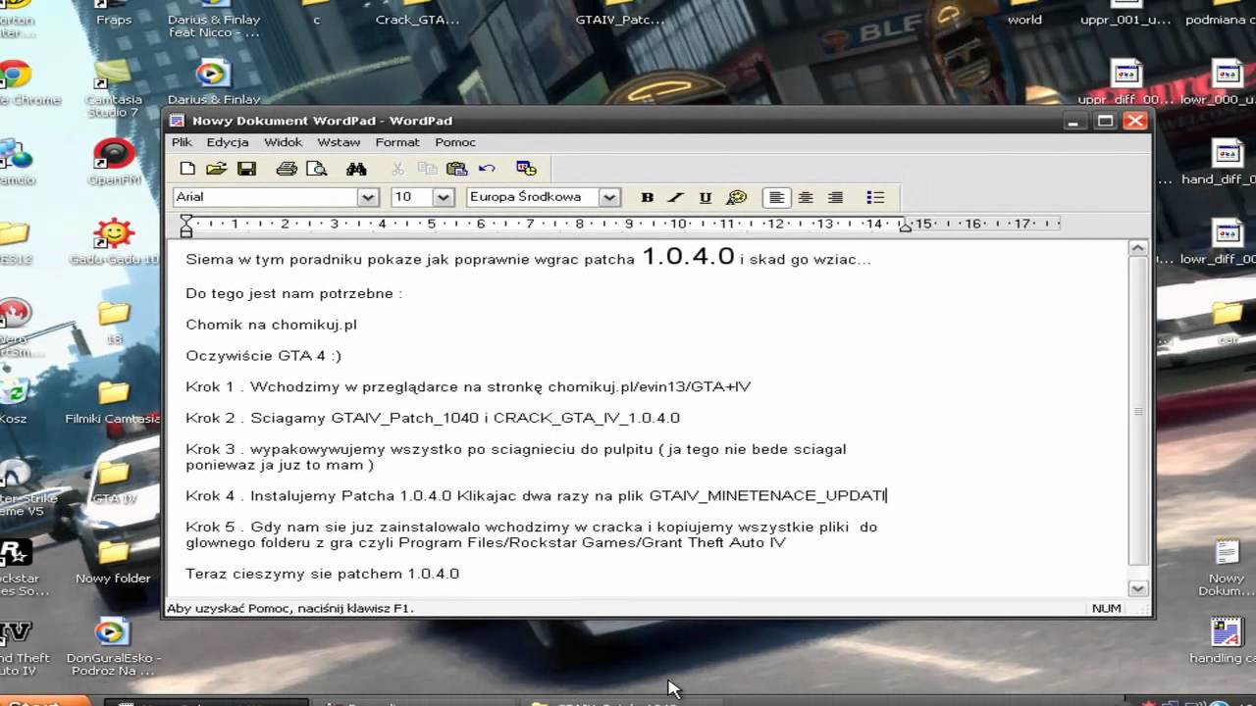Open the Edycja menu
Image resolution: width=1256 pixels, height=706 pixels.
coord(228,142)
